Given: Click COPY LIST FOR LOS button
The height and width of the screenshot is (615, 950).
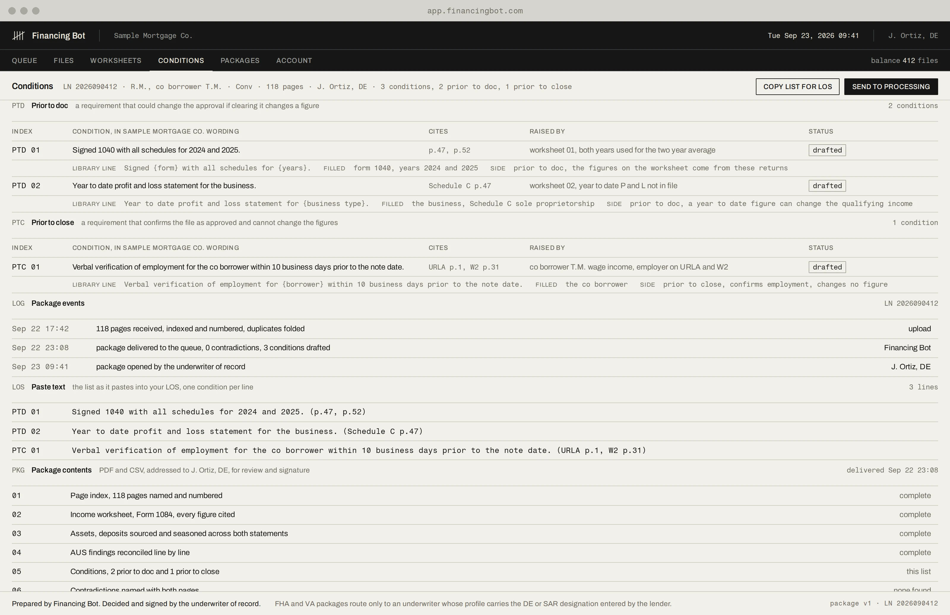Looking at the screenshot, I should tap(797, 87).
